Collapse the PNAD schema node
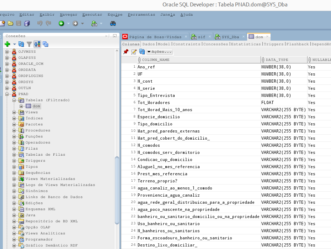 pyautogui.click(x=7, y=94)
